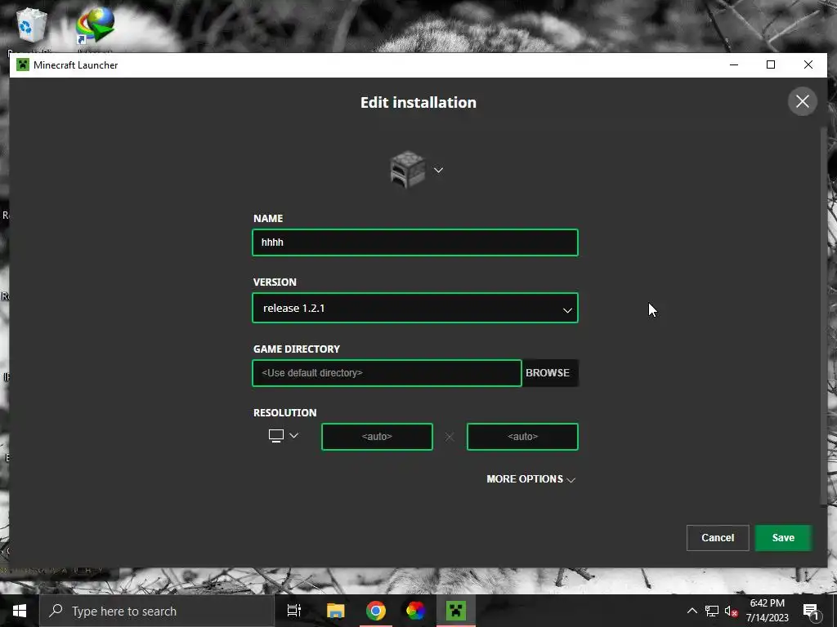Click the resolution width auto field

tap(377, 437)
